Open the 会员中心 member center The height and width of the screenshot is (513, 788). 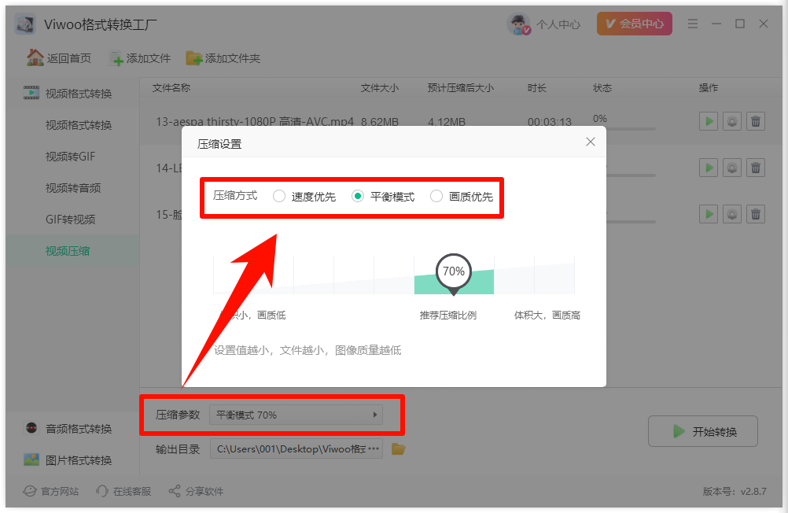point(634,24)
